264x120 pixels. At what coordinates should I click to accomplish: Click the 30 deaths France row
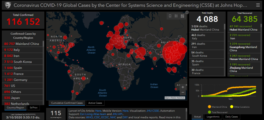(x=207, y=72)
